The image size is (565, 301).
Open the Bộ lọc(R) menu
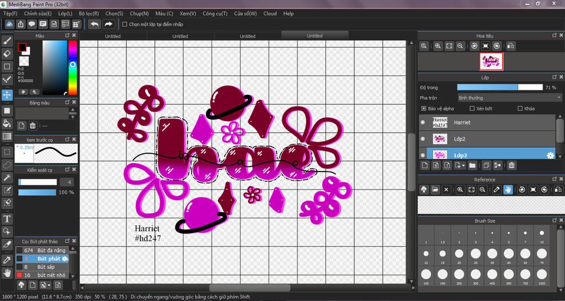(89, 13)
